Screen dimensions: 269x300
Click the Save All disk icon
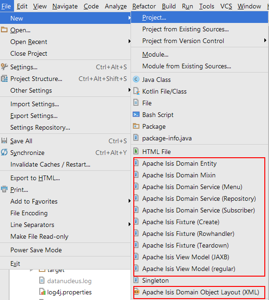[4, 141]
